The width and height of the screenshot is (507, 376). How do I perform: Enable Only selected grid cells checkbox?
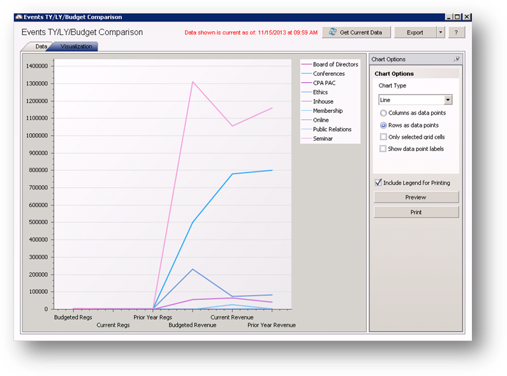tap(383, 137)
